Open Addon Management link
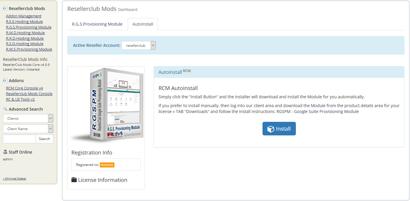This screenshot has width=410, height=201. [24, 16]
